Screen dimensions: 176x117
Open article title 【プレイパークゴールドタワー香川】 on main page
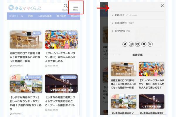(60, 57)
